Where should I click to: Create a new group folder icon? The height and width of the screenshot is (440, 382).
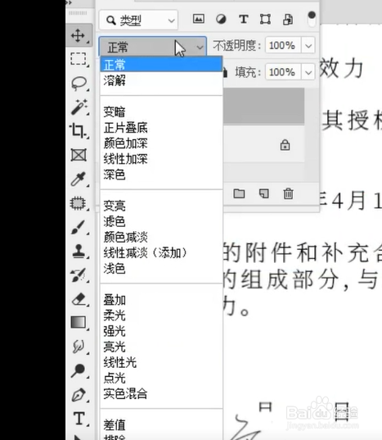pyautogui.click(x=239, y=193)
